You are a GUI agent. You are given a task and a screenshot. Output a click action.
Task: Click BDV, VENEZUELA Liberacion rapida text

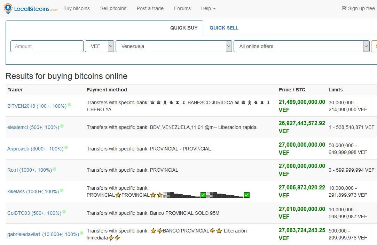[171, 127]
